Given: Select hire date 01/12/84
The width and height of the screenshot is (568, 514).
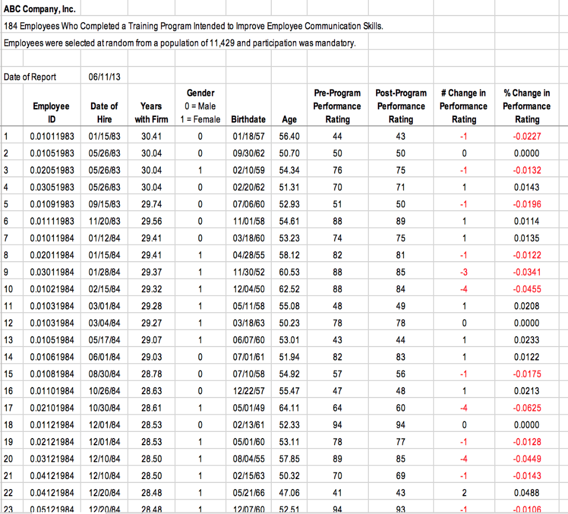Looking at the screenshot, I should (x=104, y=238).
